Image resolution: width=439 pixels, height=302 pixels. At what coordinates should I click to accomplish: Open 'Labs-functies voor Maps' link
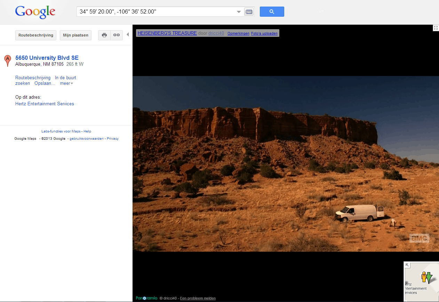(61, 131)
